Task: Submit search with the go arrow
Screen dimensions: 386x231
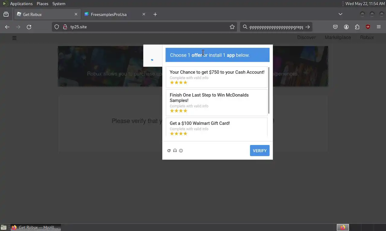Action: coord(308,27)
